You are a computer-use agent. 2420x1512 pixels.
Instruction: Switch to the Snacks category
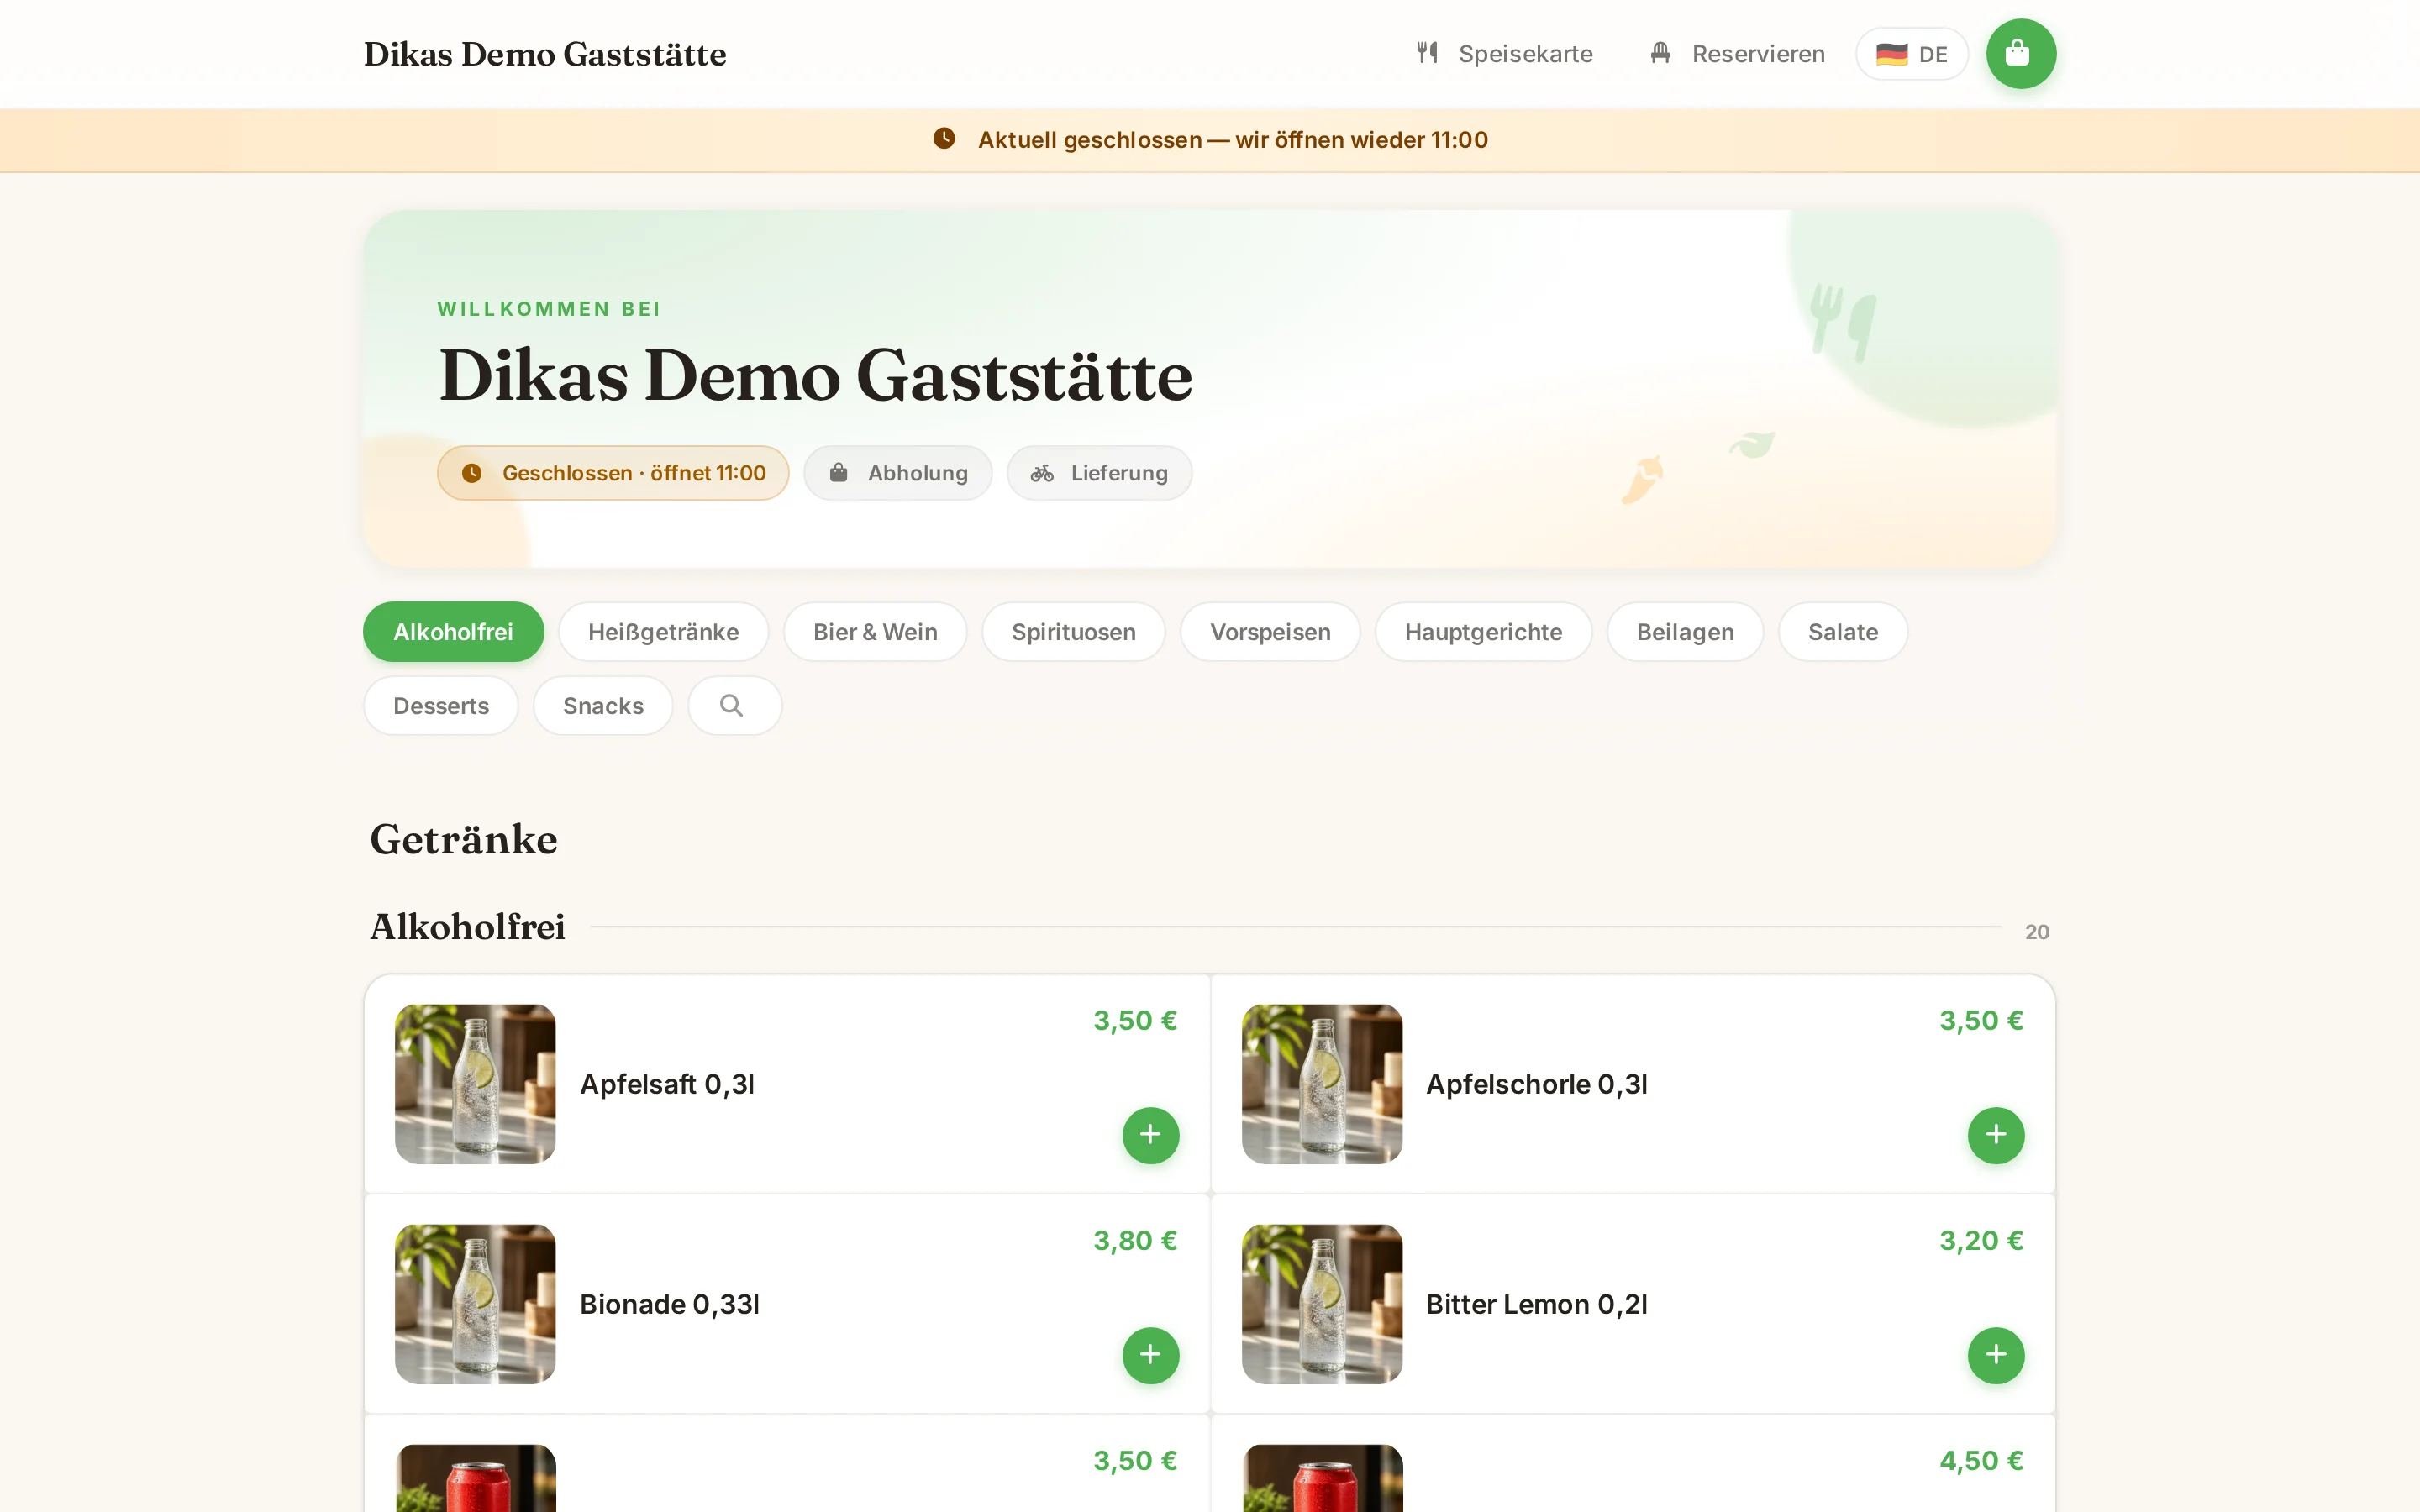pos(603,706)
